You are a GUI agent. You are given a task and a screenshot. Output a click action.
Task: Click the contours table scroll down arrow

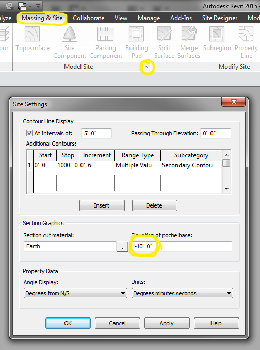point(226,189)
